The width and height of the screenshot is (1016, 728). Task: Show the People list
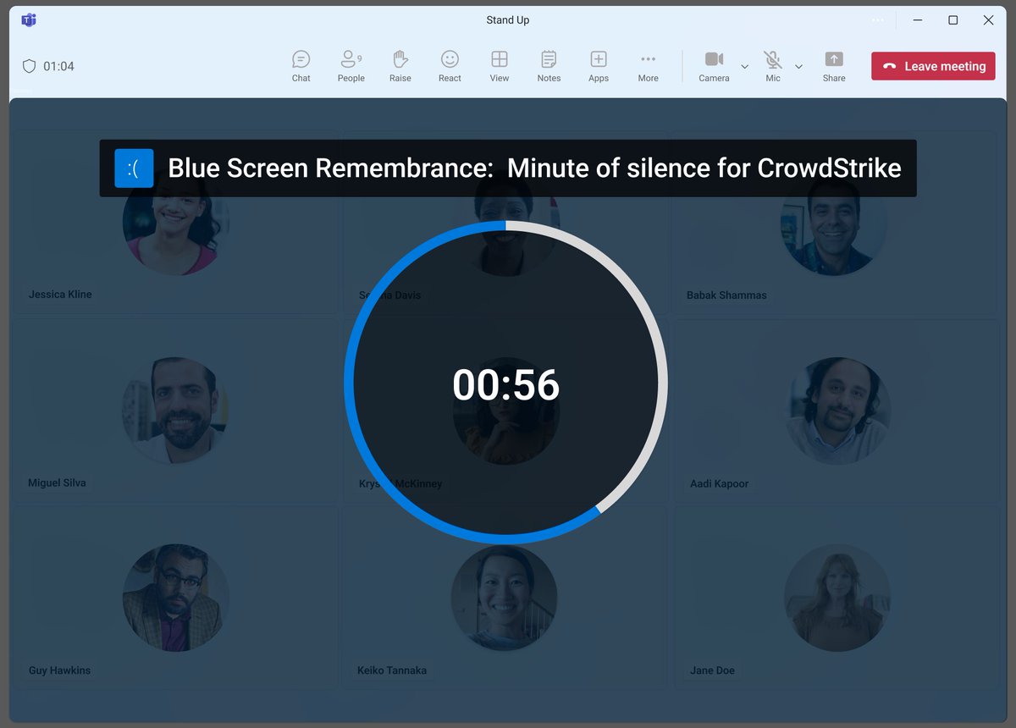[x=351, y=66]
